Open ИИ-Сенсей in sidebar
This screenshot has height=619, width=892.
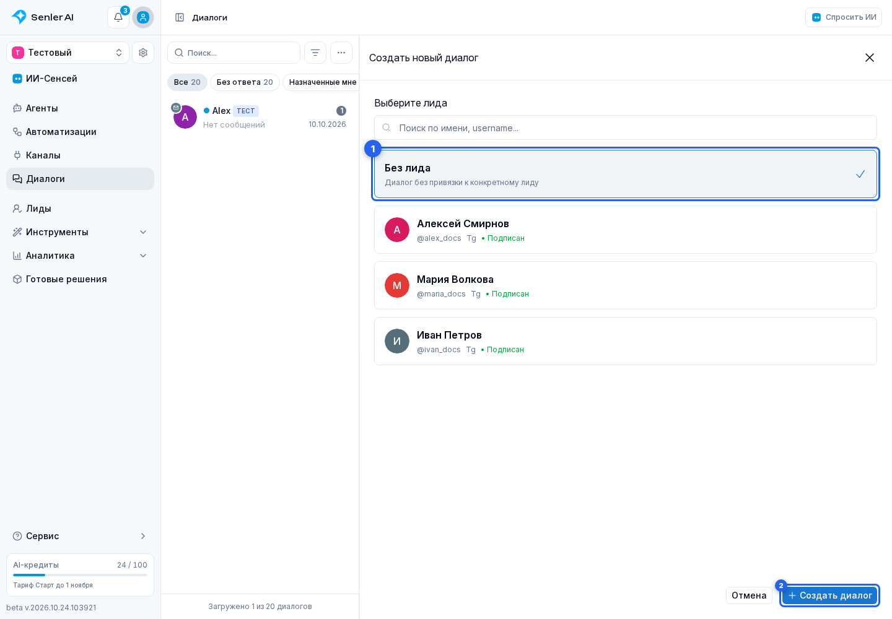81,79
